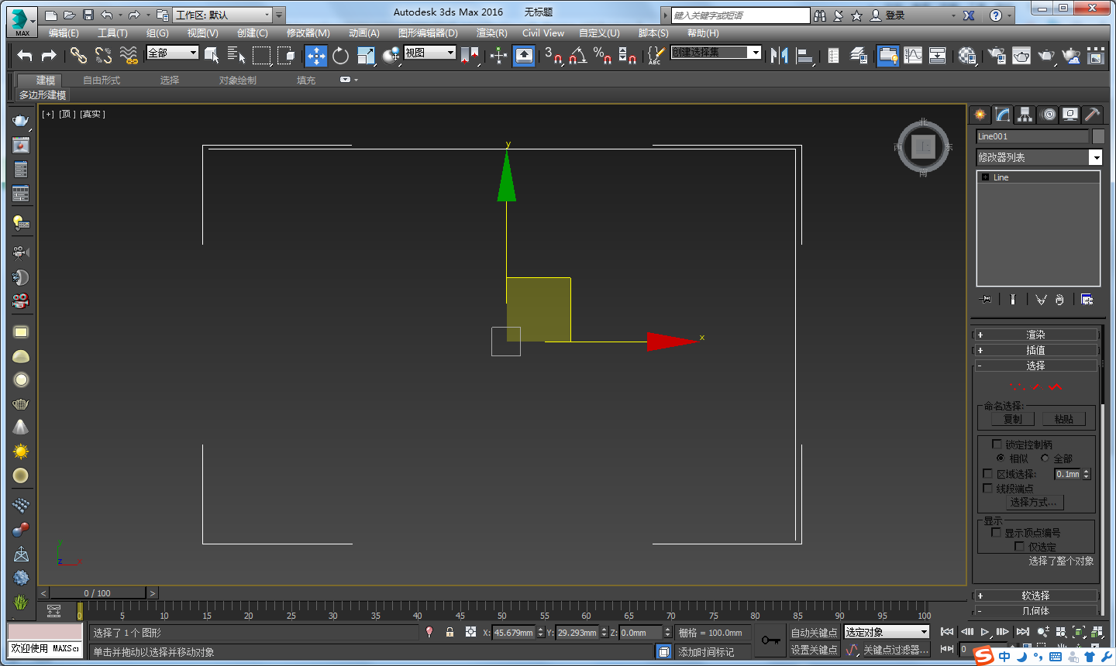
Task: Open the Rendered Frame Window
Action: point(1021,55)
